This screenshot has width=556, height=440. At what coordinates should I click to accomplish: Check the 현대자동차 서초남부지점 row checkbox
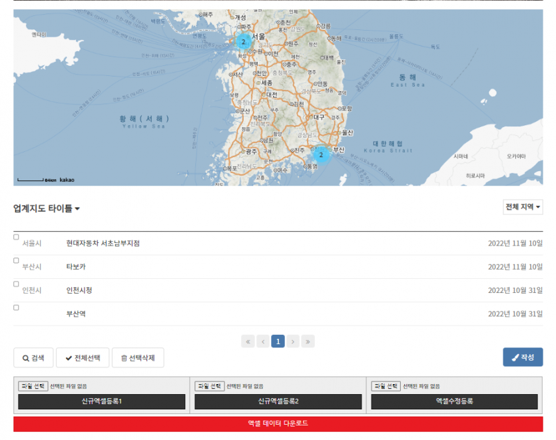(17, 237)
